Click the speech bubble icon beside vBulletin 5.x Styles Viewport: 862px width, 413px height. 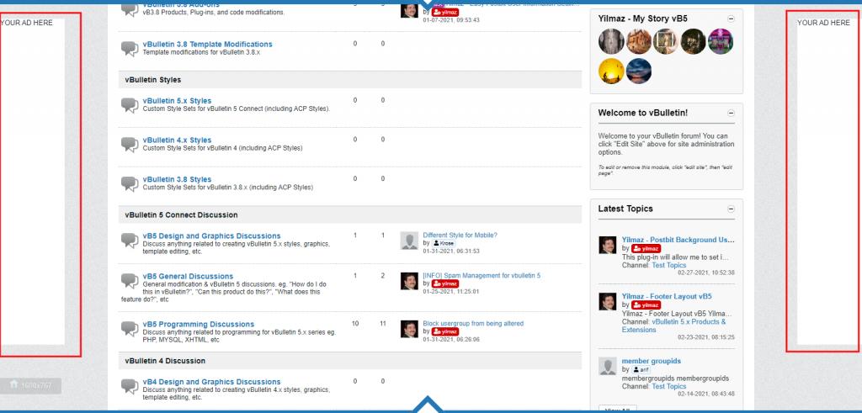[130, 105]
